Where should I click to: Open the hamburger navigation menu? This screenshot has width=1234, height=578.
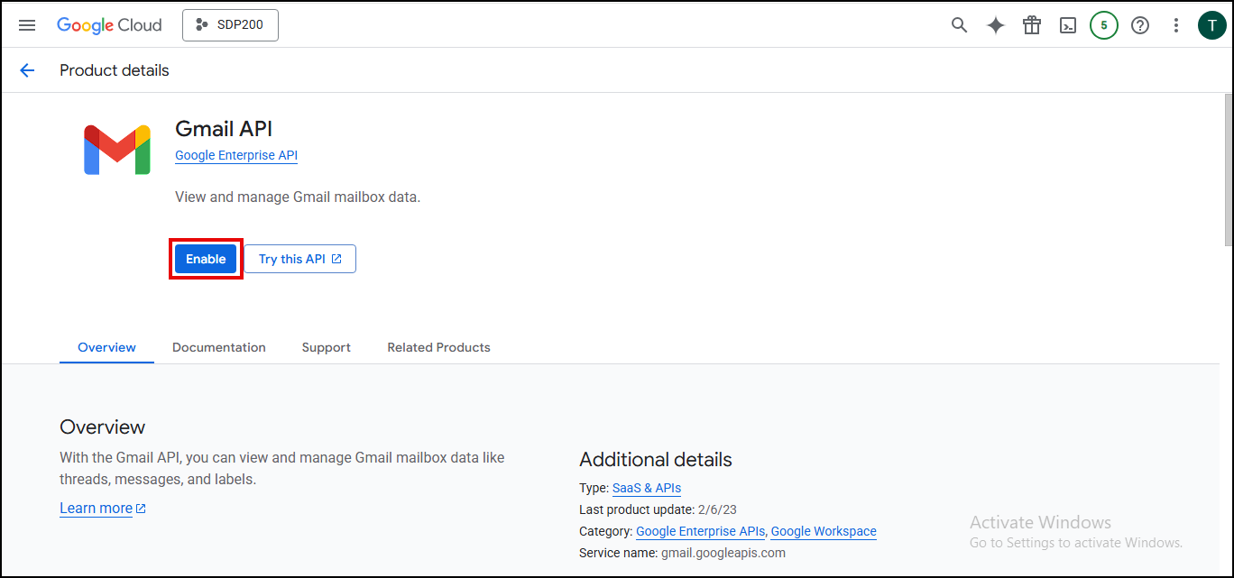click(27, 25)
